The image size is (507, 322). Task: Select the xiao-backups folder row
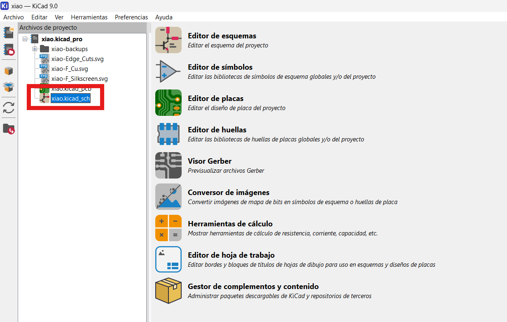70,49
